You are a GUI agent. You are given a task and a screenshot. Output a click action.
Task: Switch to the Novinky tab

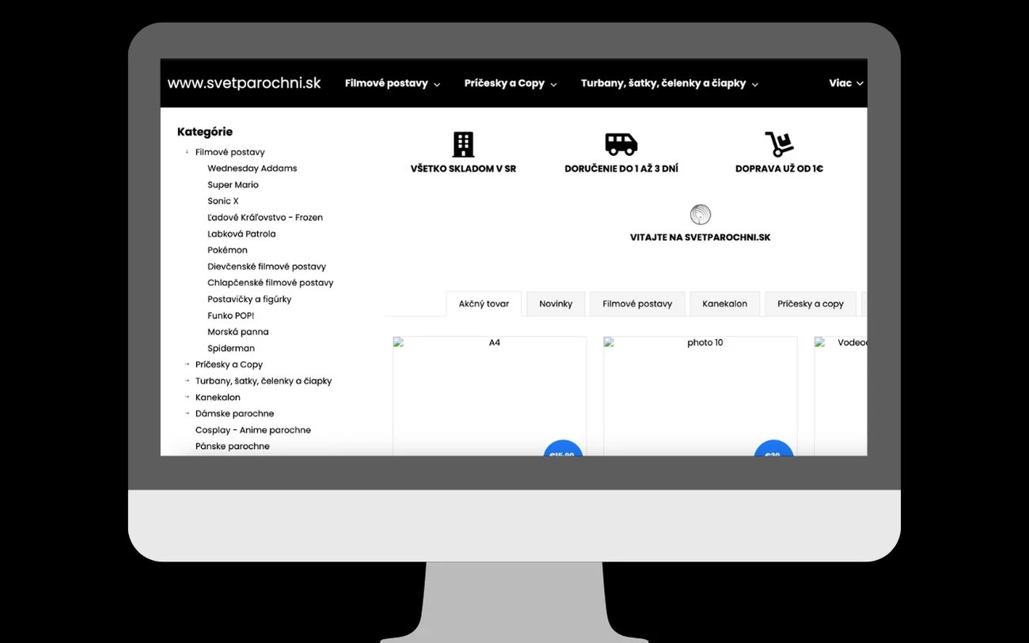point(556,303)
